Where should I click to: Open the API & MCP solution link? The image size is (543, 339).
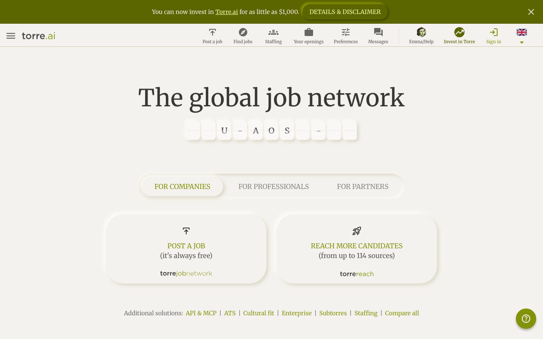(201, 313)
